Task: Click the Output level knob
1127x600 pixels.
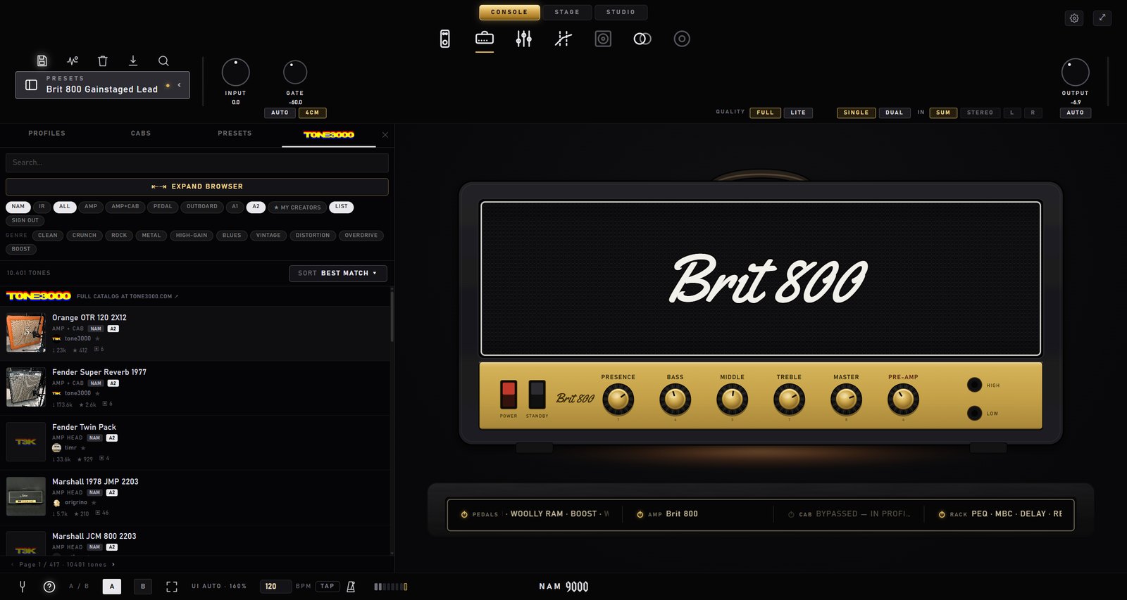Action: (x=1076, y=72)
